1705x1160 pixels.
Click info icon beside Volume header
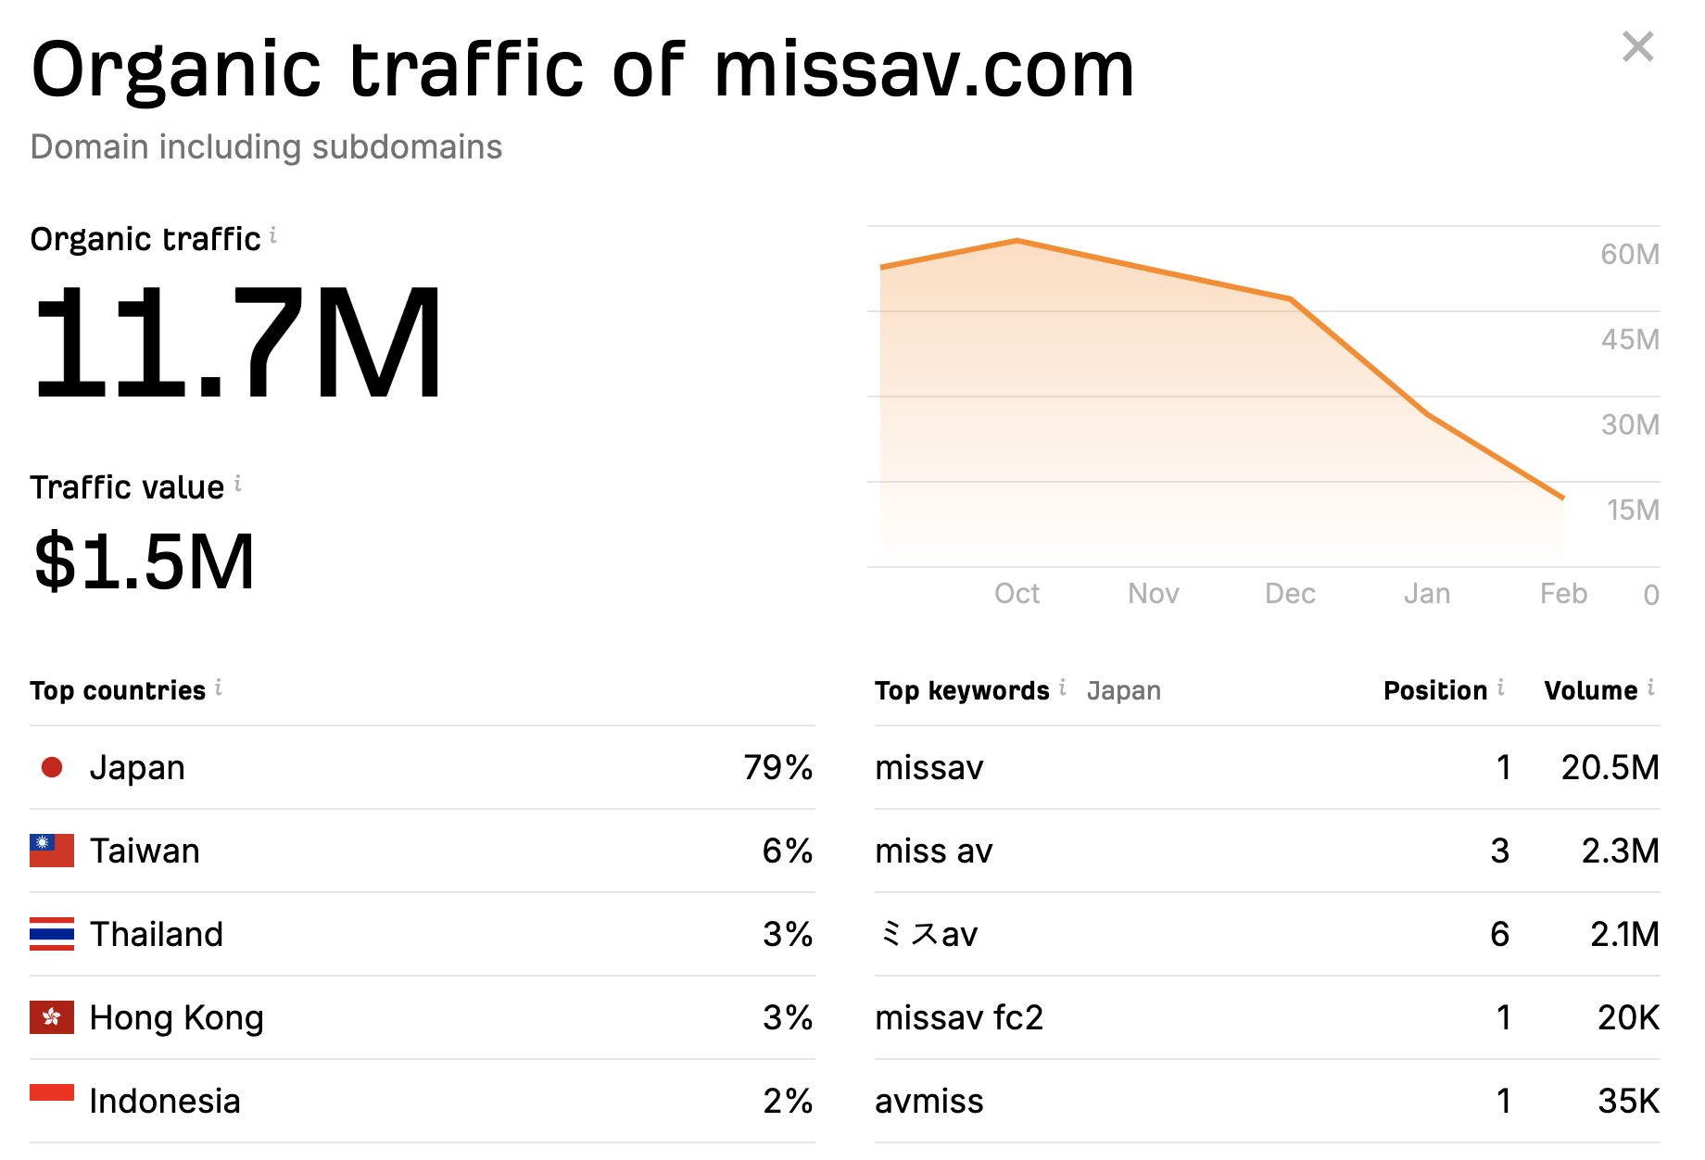tap(1650, 687)
